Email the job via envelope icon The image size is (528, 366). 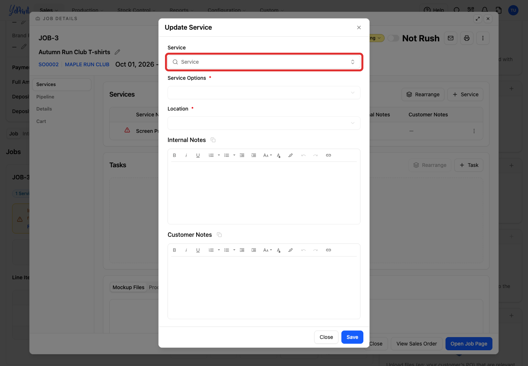click(x=451, y=38)
